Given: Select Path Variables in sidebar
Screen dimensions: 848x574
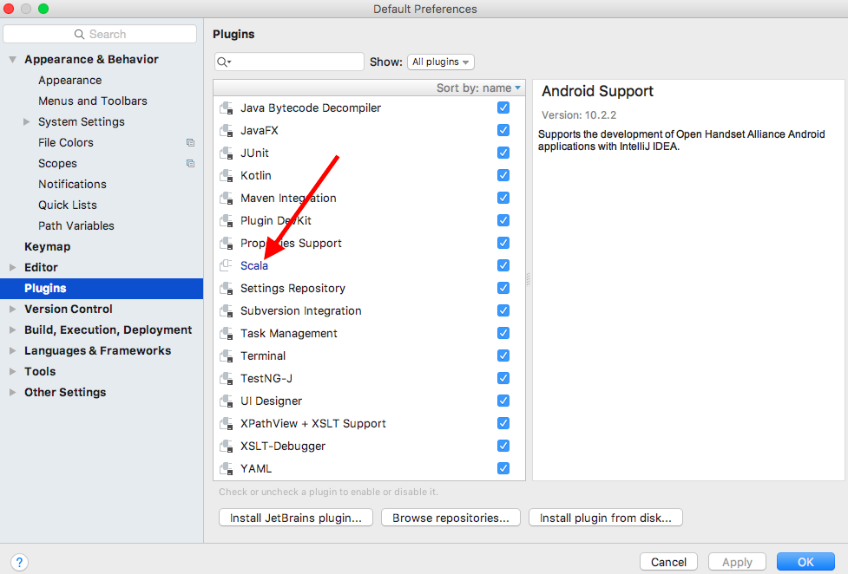Looking at the screenshot, I should click(76, 226).
